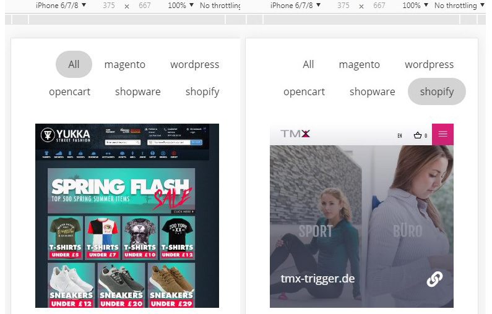The height and width of the screenshot is (314, 492).
Task: Click left pane width field 375
Action: pyautogui.click(x=109, y=6)
